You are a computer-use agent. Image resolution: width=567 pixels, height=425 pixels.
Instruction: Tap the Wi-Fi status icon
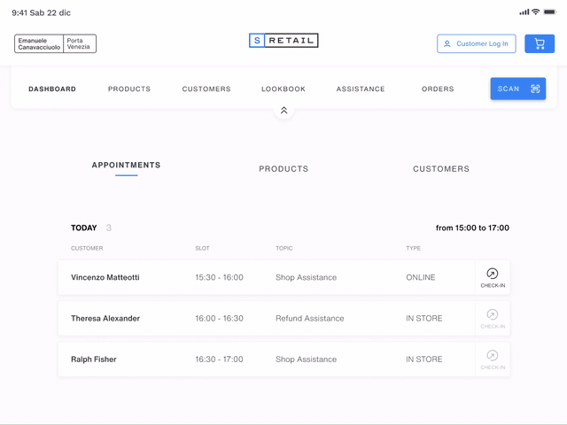[x=536, y=12]
